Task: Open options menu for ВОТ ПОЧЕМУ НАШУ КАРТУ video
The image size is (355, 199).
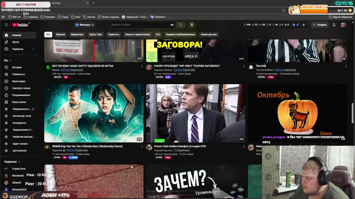Action: click(x=142, y=66)
